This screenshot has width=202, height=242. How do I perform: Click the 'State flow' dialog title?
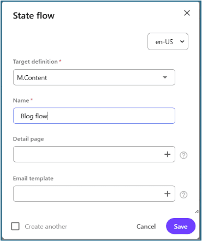click(34, 16)
